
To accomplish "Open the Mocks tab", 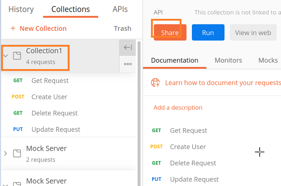I will [x=268, y=60].
